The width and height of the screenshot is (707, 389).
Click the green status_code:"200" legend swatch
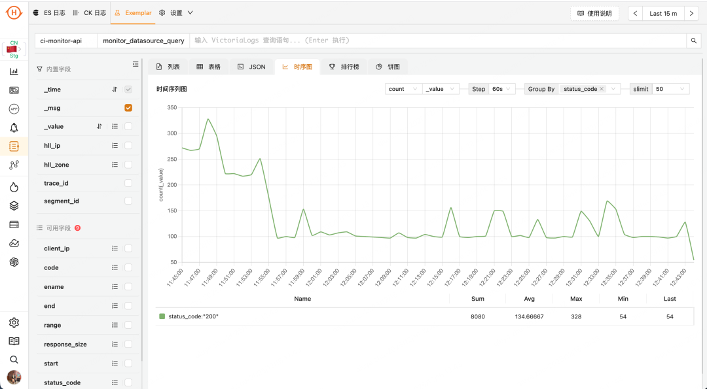click(x=162, y=316)
